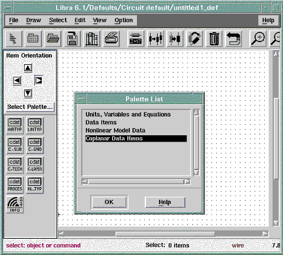Click the printer toolbar icon
This screenshot has height=255, width=283.
click(x=111, y=39)
